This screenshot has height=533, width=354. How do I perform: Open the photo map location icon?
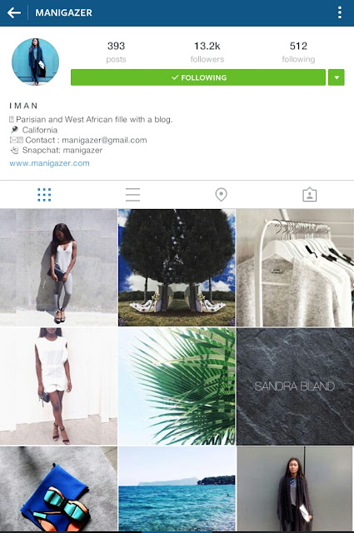(221, 195)
